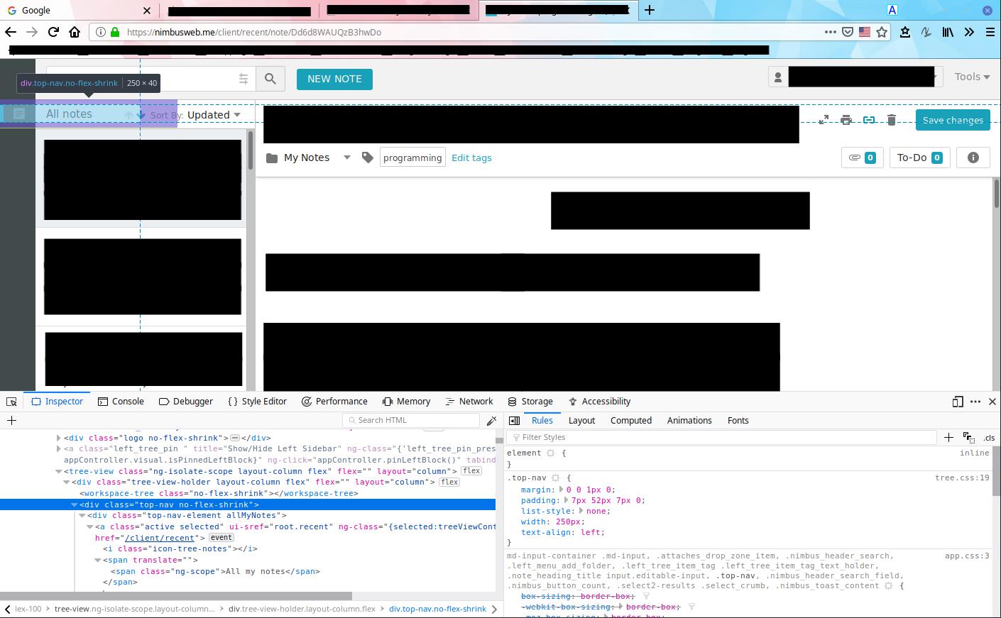The width and height of the screenshot is (1001, 618).
Task: Bookmark this page with the star icon
Action: 882,32
